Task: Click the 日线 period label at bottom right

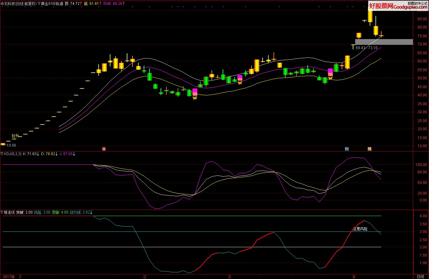Action: point(420,277)
